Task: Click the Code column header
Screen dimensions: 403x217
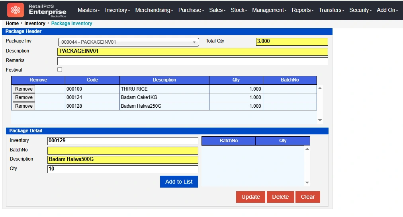Action: point(92,80)
